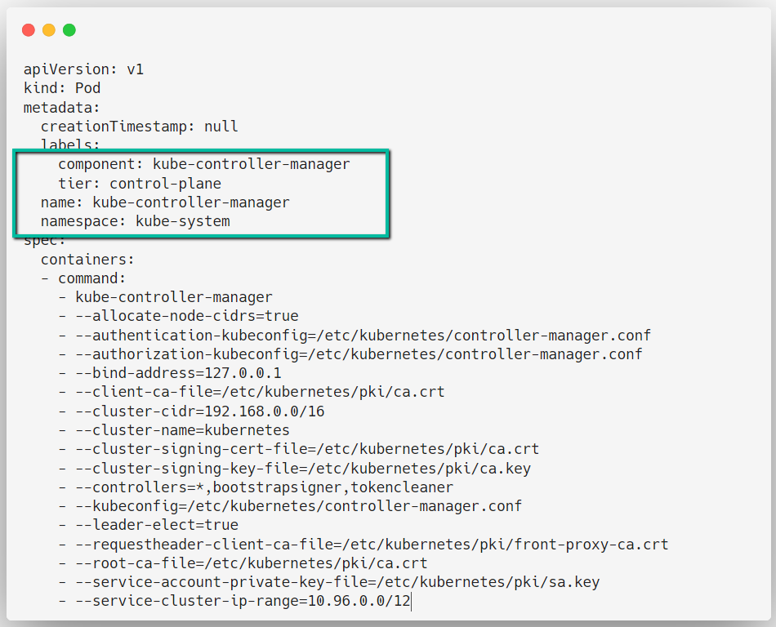776x627 pixels.
Task: Click the red close window button
Action: [x=28, y=29]
